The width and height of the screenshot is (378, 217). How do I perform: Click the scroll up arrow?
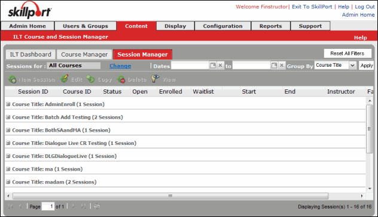coord(370,100)
